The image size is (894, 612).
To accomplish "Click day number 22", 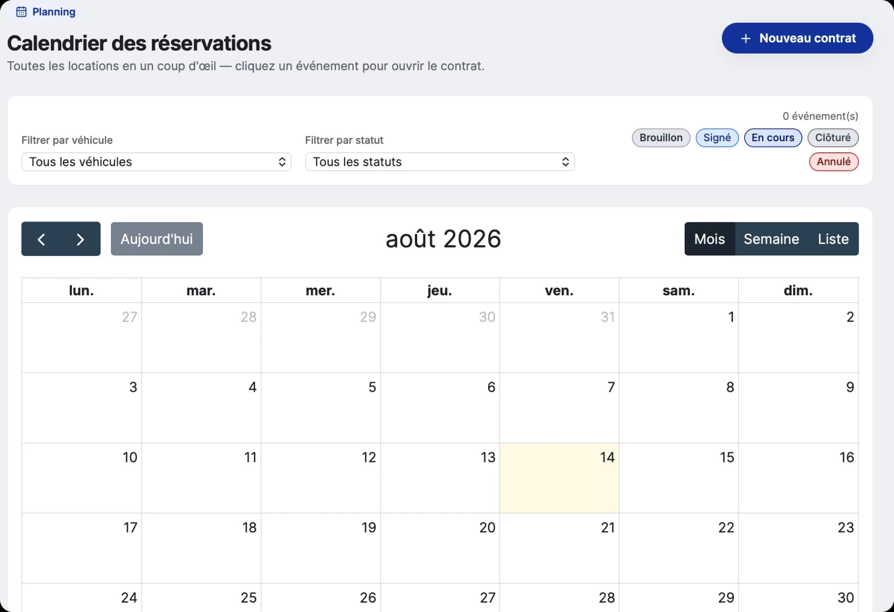I will 726,527.
